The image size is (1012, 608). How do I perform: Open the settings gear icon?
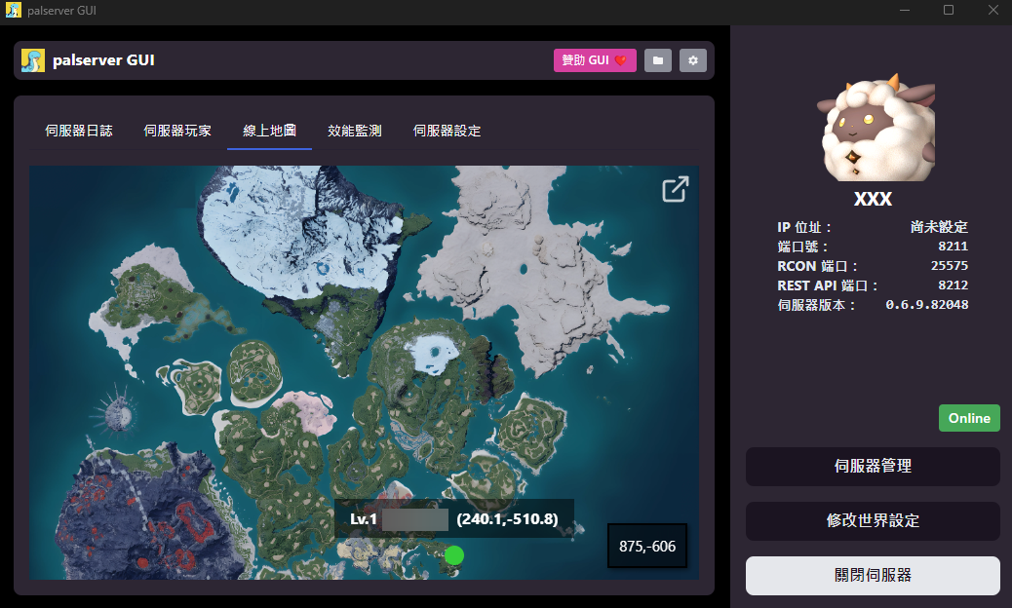click(x=693, y=60)
